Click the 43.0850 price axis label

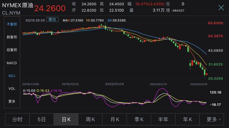point(215,50)
